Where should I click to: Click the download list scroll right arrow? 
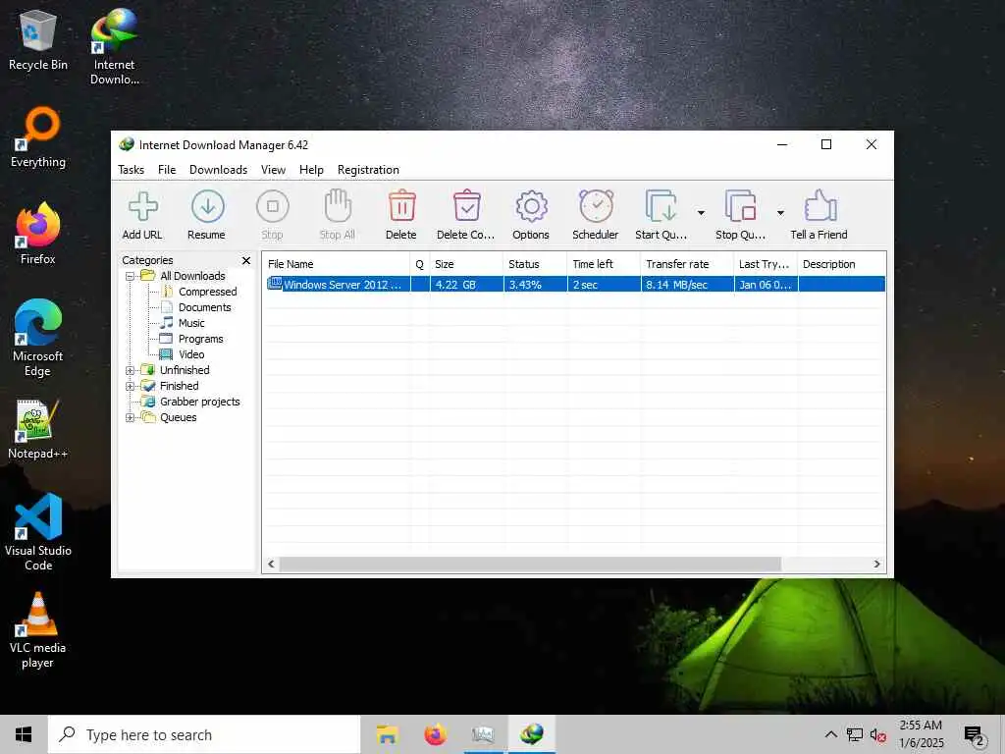(x=876, y=565)
